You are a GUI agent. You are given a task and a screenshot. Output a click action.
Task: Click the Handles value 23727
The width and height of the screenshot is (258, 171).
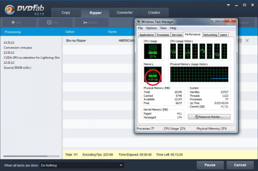click(x=224, y=92)
